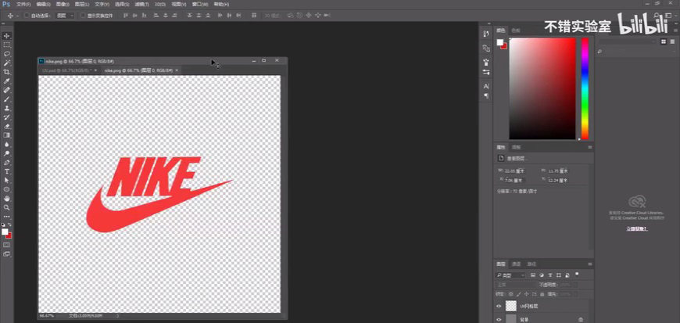
Task: Switch to the 路径 paths tab
Action: coord(531,264)
